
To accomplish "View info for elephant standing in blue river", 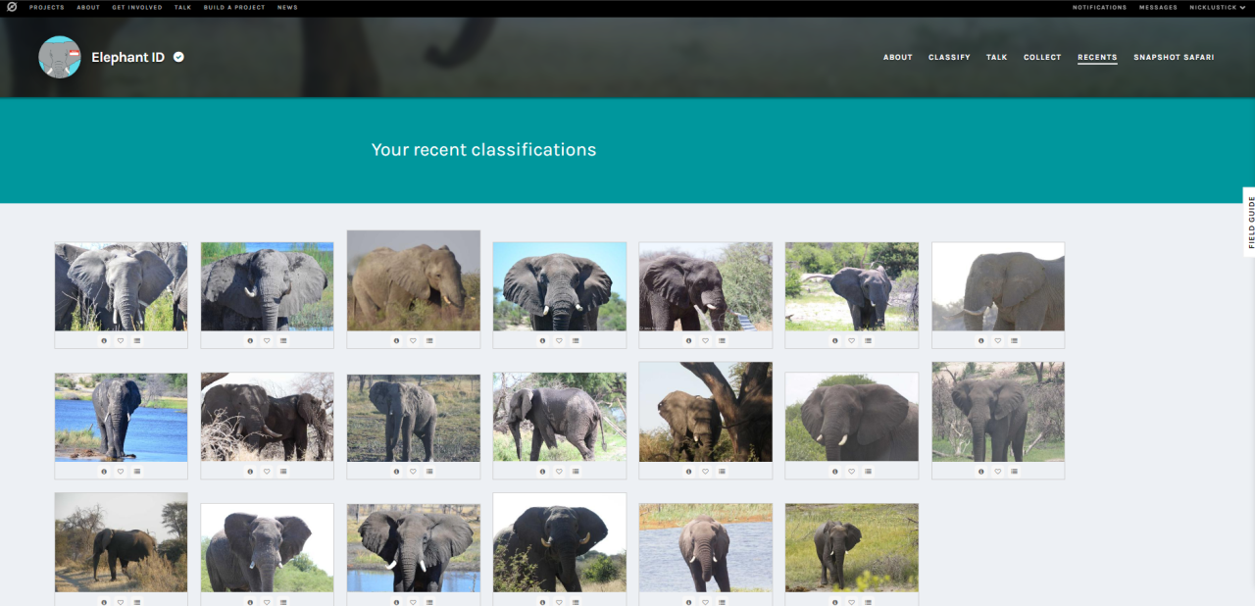I will click(104, 471).
